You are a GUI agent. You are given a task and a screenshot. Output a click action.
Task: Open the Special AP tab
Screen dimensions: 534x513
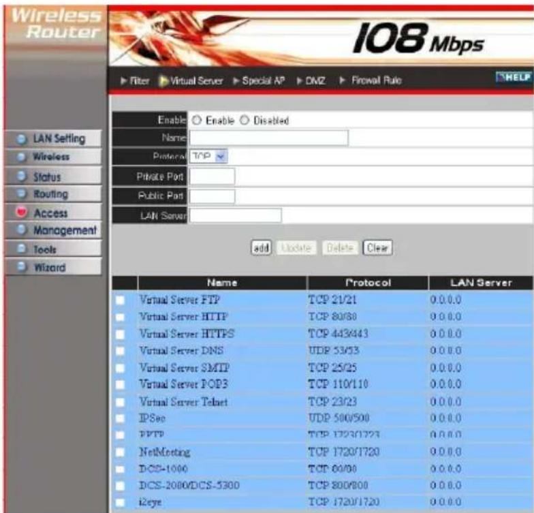tap(263, 80)
